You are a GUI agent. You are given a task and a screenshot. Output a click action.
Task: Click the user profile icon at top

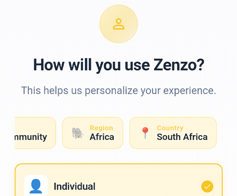[118, 24]
